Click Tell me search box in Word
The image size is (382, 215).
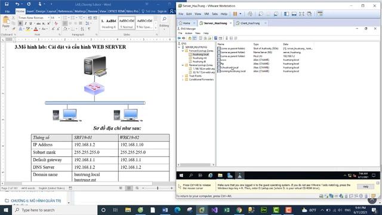pos(149,11)
